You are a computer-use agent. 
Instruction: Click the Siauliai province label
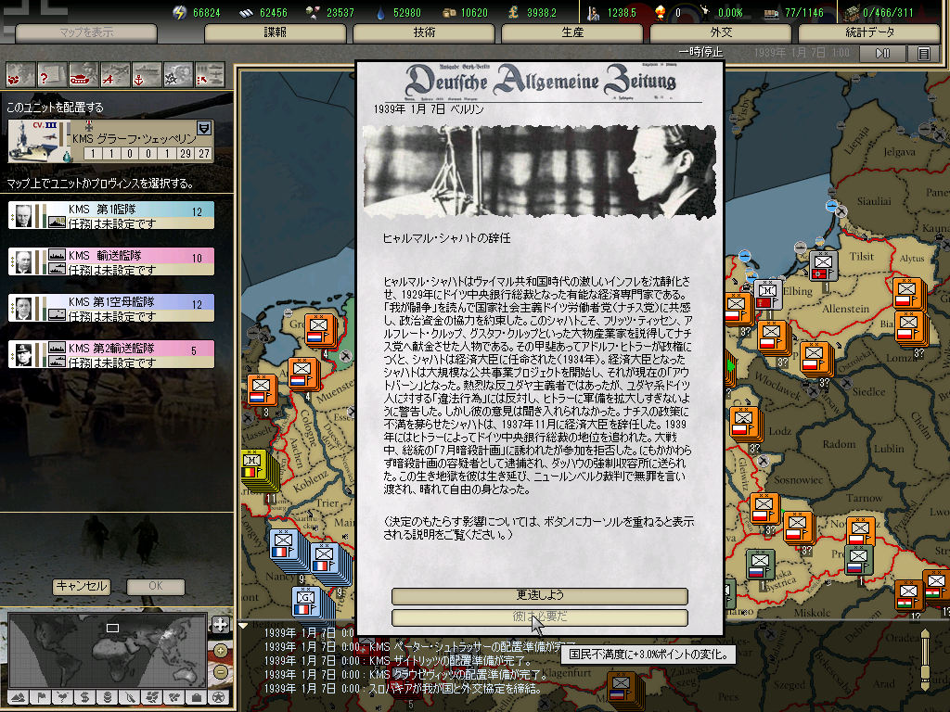(x=874, y=201)
